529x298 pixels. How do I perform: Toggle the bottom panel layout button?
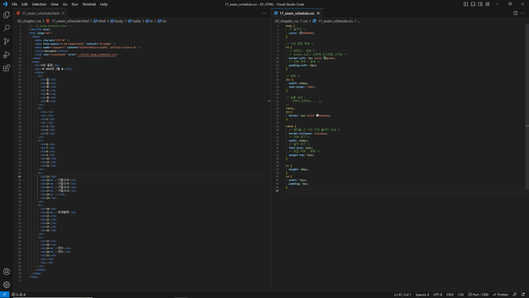(473, 4)
